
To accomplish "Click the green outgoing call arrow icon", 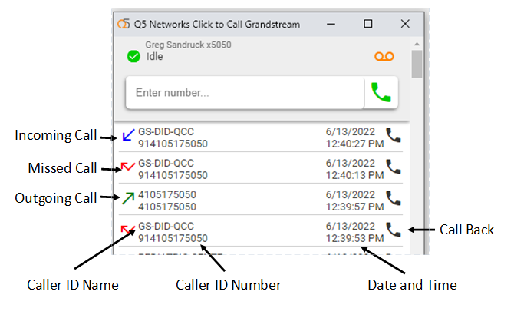I will pyautogui.click(x=127, y=198).
